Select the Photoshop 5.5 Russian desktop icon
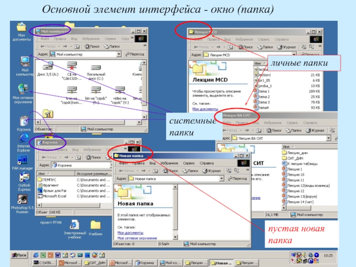The image size is (356, 267). pos(22,204)
